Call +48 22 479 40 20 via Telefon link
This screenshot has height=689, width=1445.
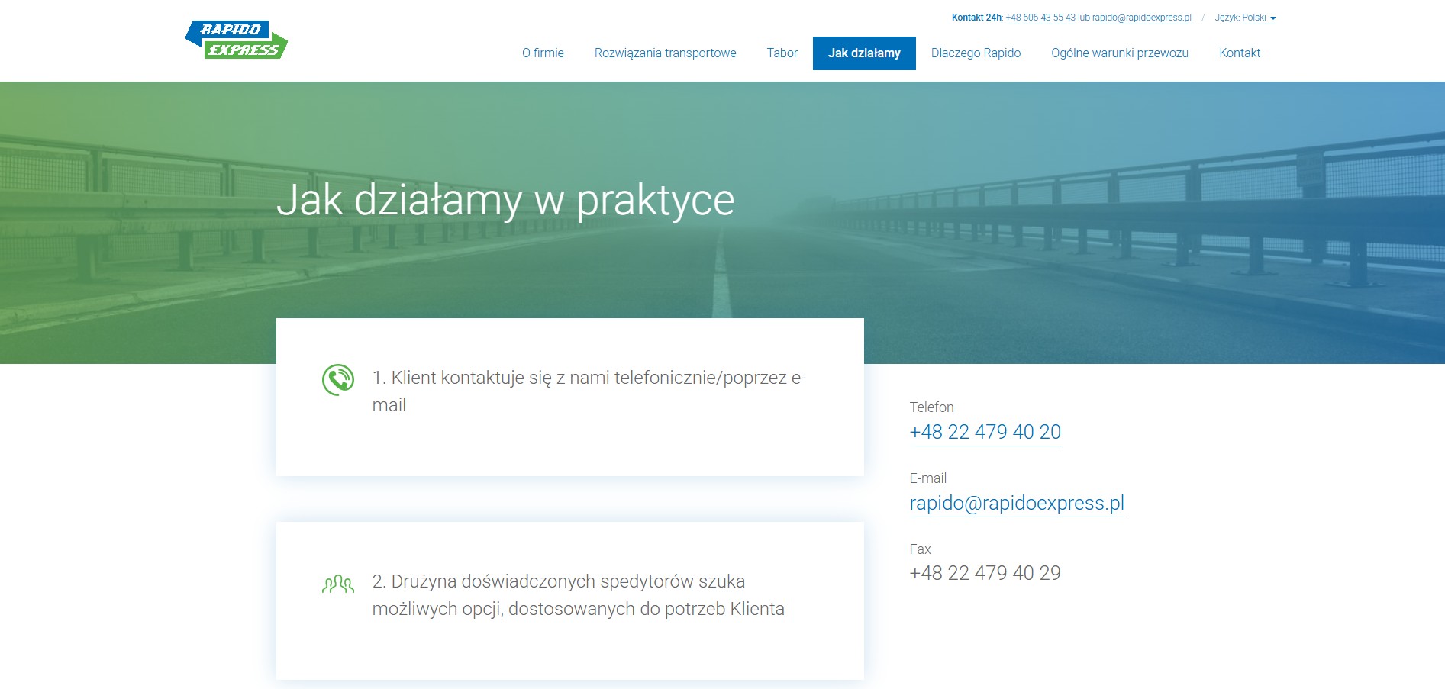(985, 432)
